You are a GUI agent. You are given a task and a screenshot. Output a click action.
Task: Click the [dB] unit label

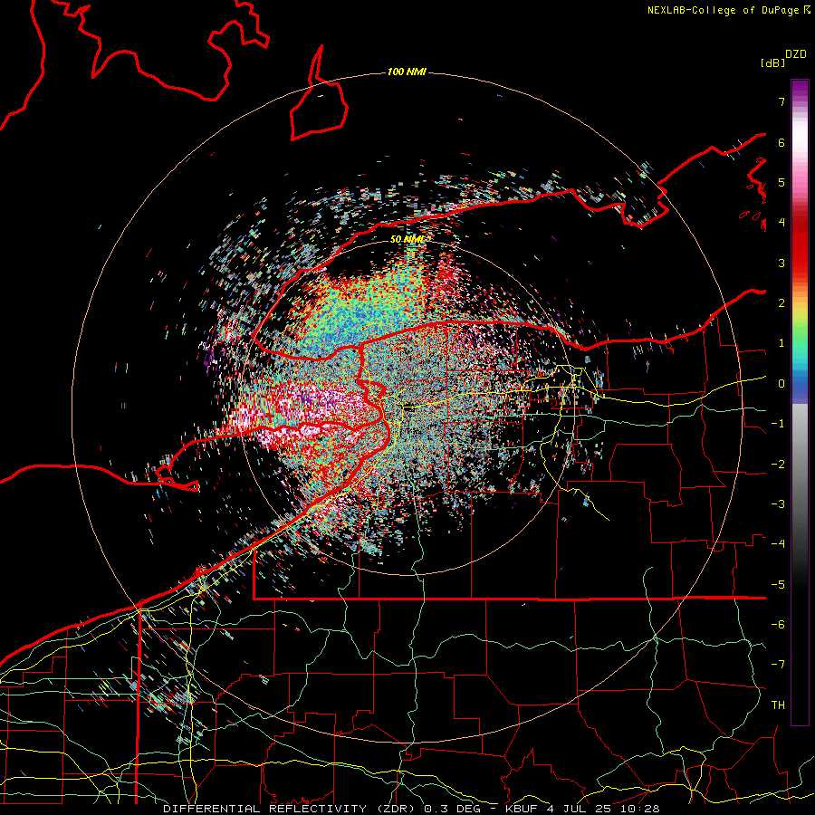pos(772,63)
